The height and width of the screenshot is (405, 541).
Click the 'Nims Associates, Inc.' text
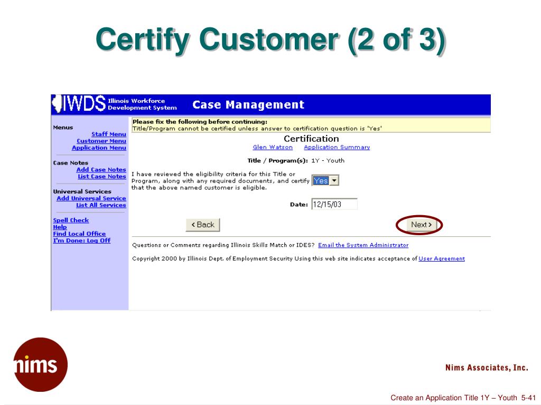pyautogui.click(x=487, y=368)
